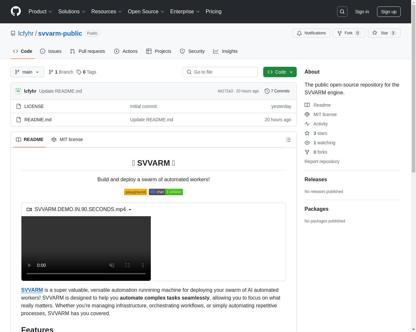Switch to the Security tab
416x332 pixels.
coord(192,51)
